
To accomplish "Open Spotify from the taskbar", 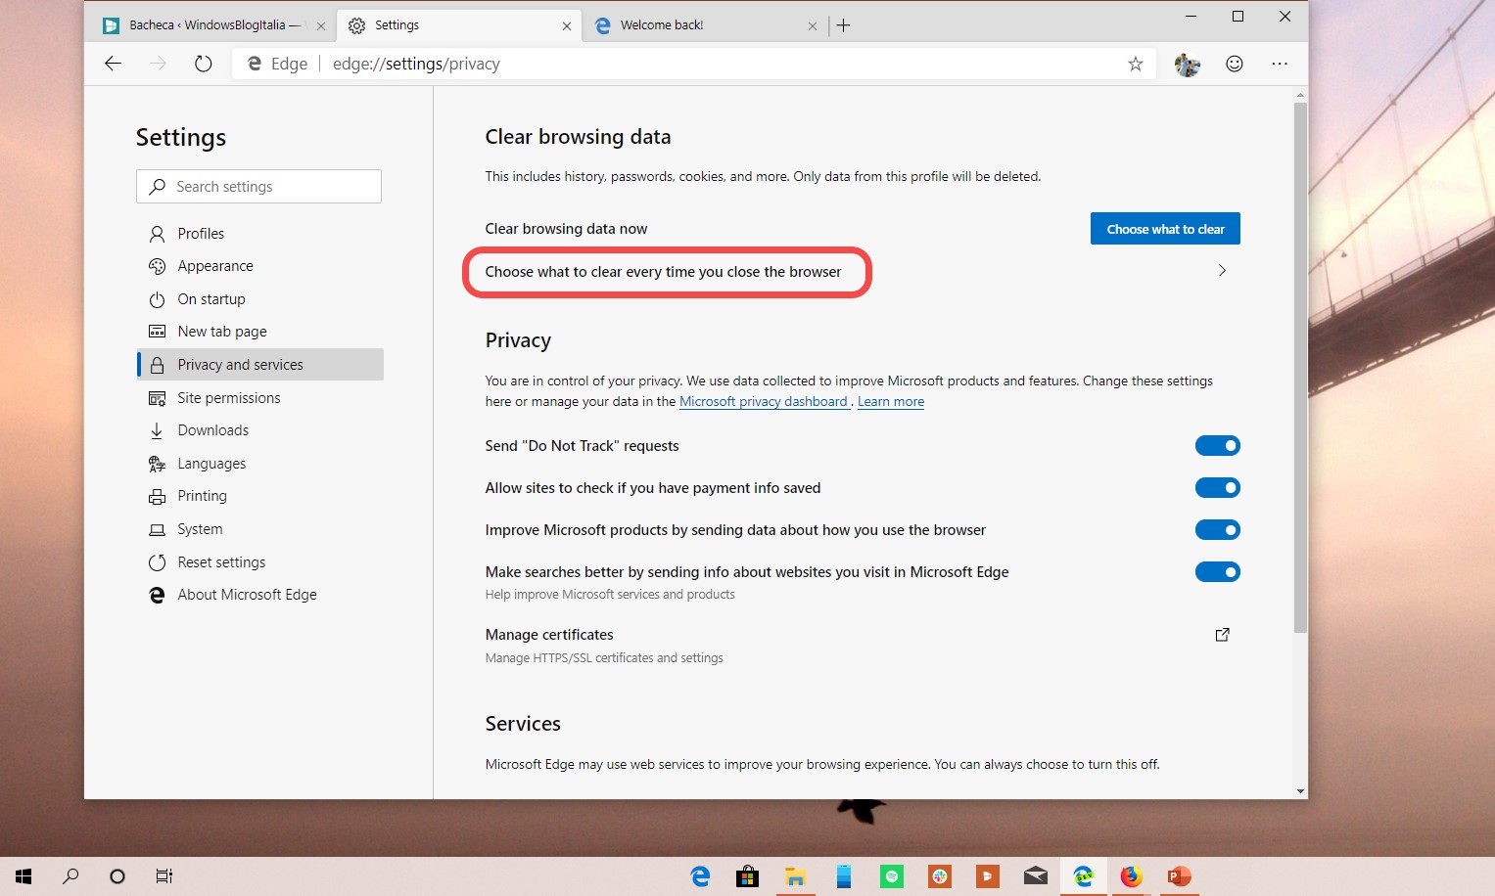I will click(891, 876).
